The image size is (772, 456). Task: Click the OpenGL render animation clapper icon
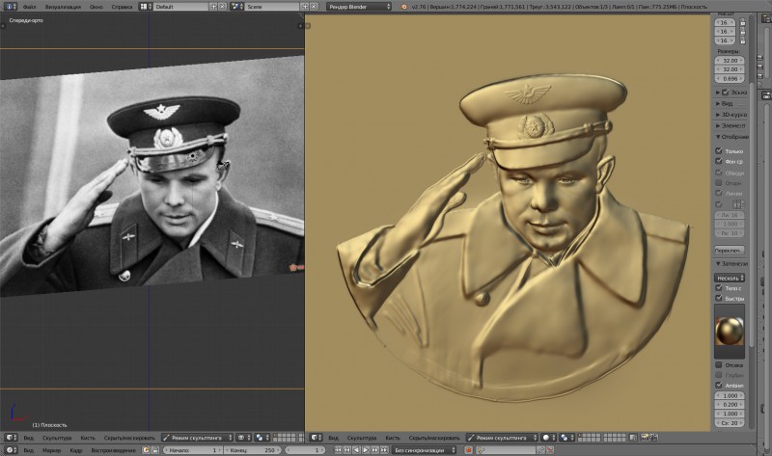(654, 438)
